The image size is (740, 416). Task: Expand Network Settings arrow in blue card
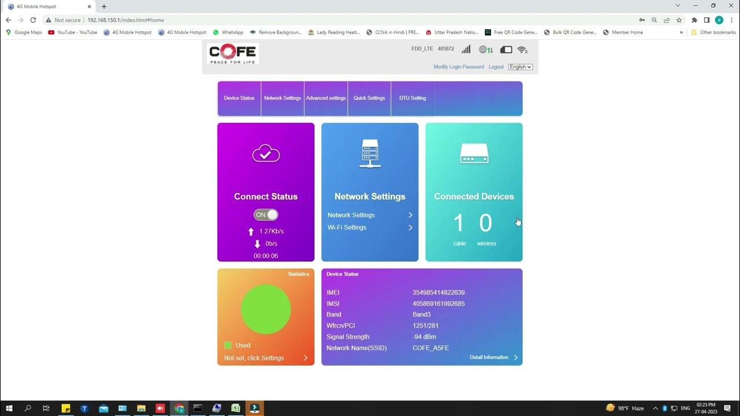pos(410,215)
